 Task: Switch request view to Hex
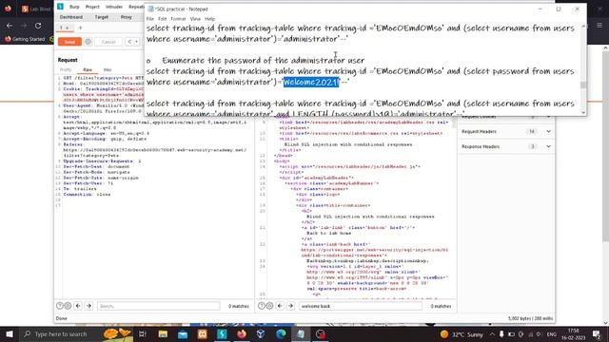point(108,69)
